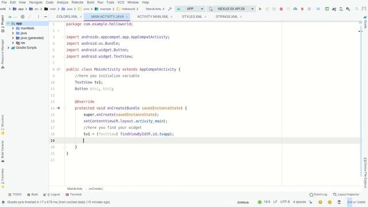Click the override gutter icon at line 14
368x207 pixels.
pyautogui.click(x=58, y=108)
